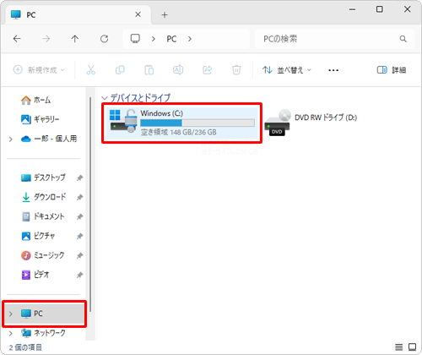
Task: Open ミュージック in the sidebar
Action: [42, 255]
